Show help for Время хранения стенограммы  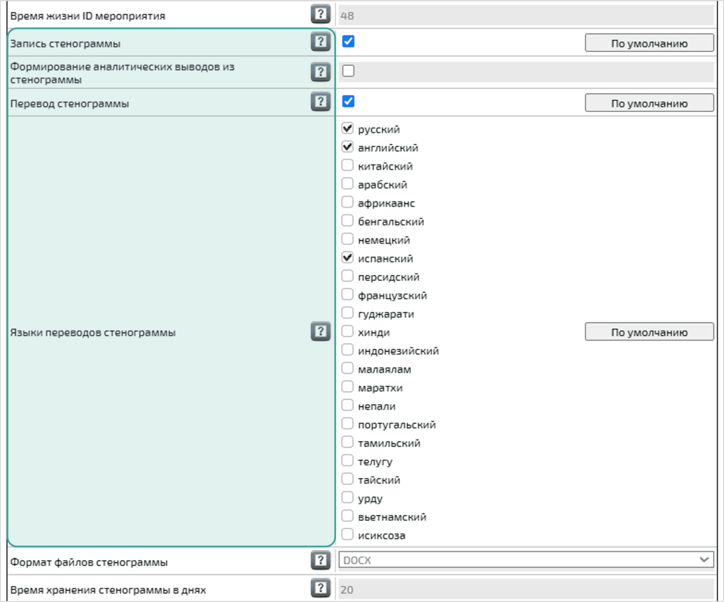tap(321, 588)
